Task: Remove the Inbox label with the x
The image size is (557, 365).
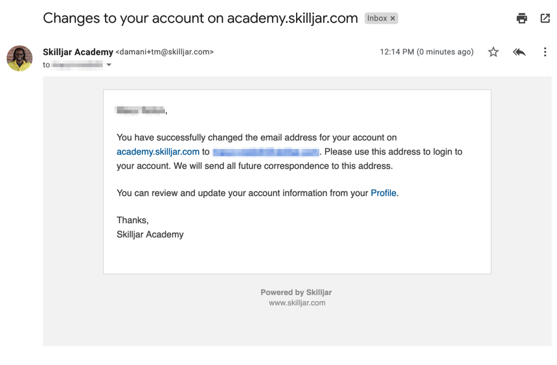Action: coord(392,19)
